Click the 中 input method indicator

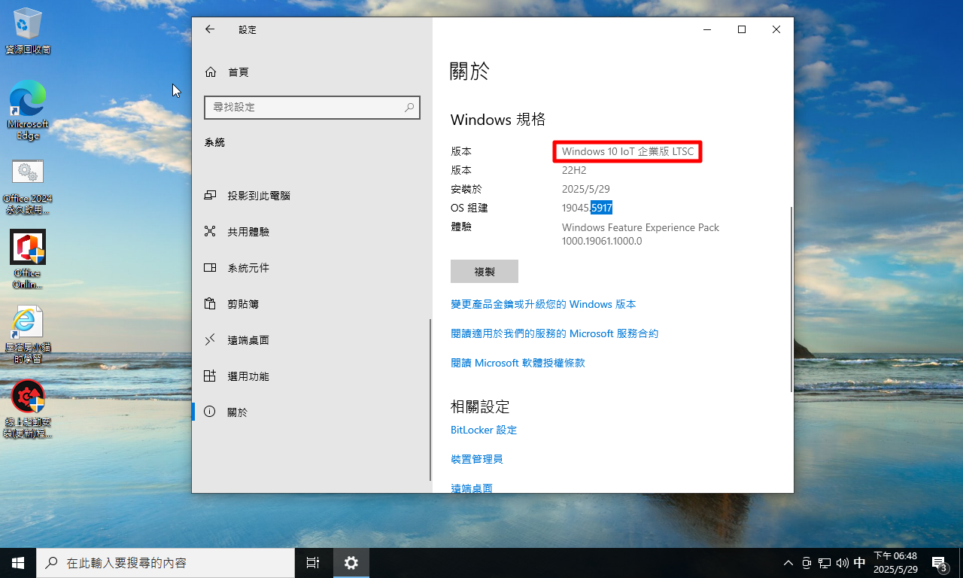(860, 563)
